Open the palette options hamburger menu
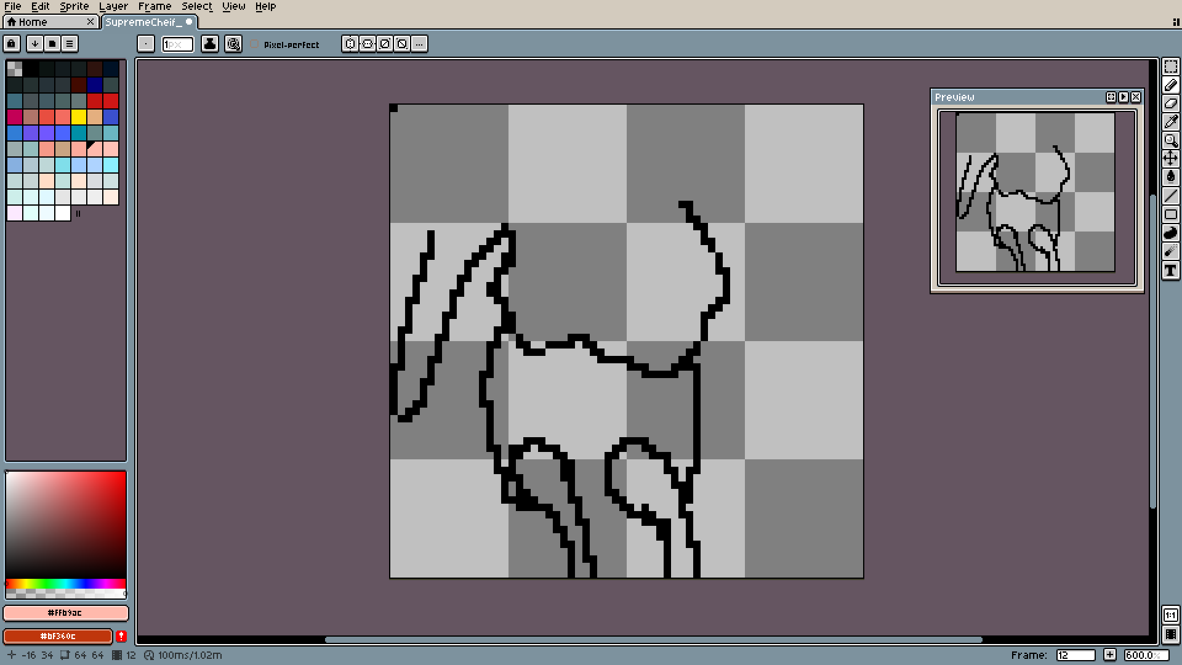This screenshot has height=665, width=1182. (x=70, y=44)
